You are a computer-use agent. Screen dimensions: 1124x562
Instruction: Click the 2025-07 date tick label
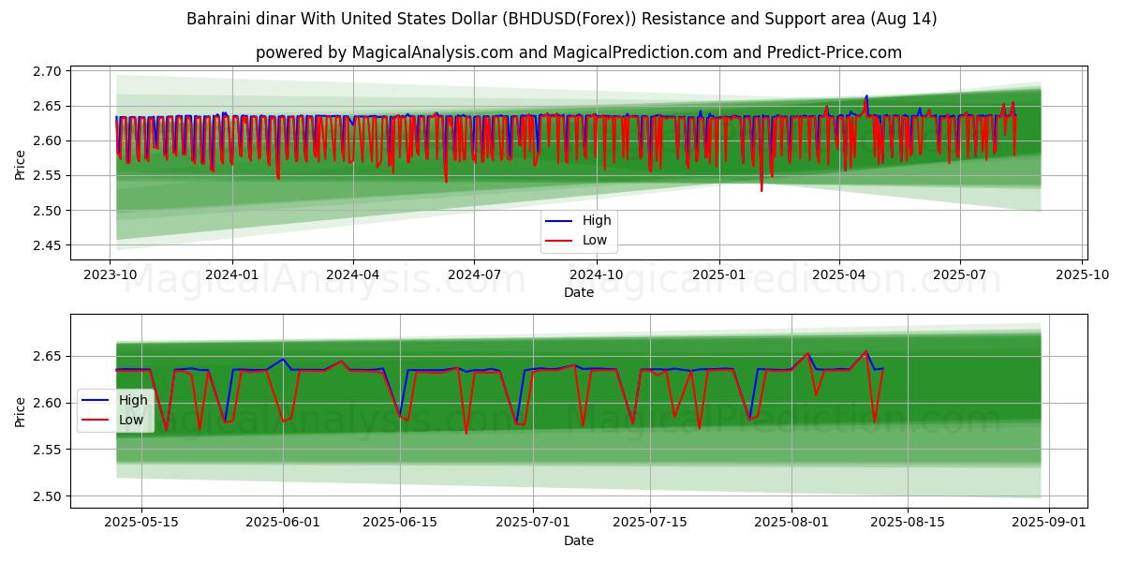960,274
